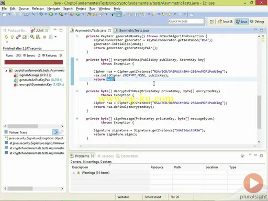The image size is (268, 201).
Task: Open the External Tools dropdown arrow
Action: tap(65, 14)
